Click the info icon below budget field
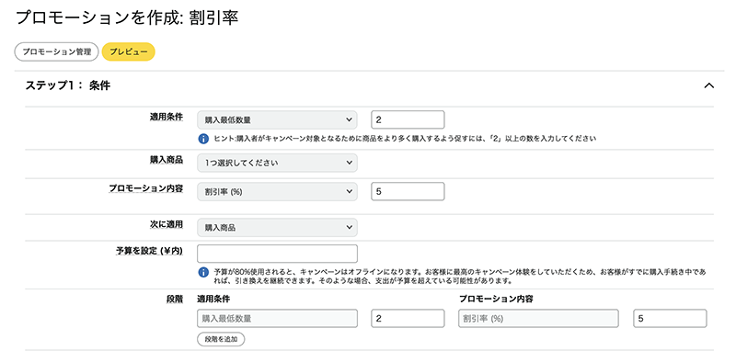This screenshot has width=736, height=351. (202, 272)
